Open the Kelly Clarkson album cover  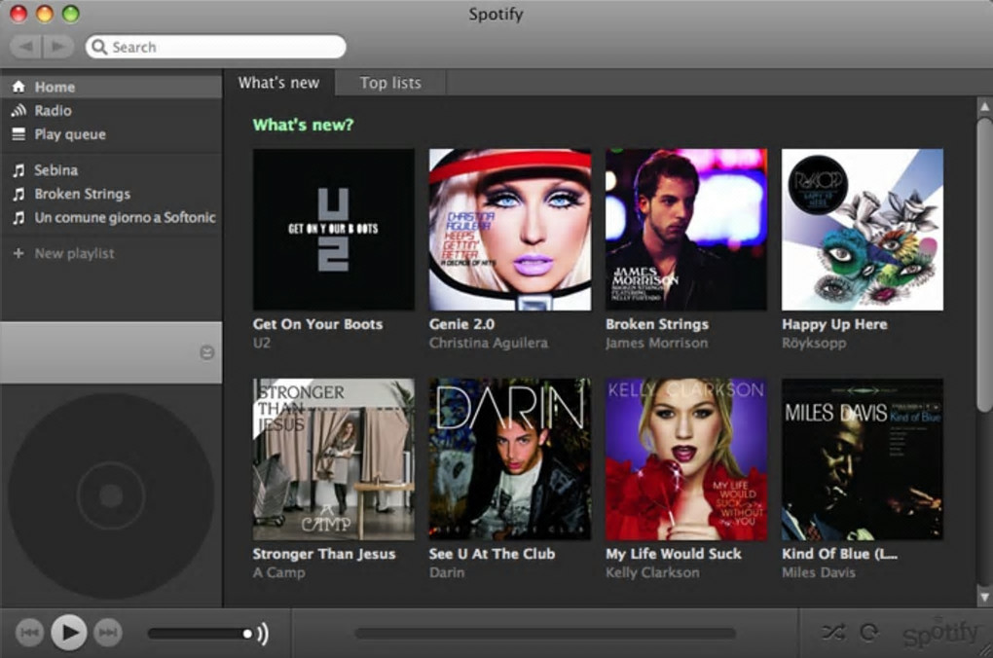point(686,459)
